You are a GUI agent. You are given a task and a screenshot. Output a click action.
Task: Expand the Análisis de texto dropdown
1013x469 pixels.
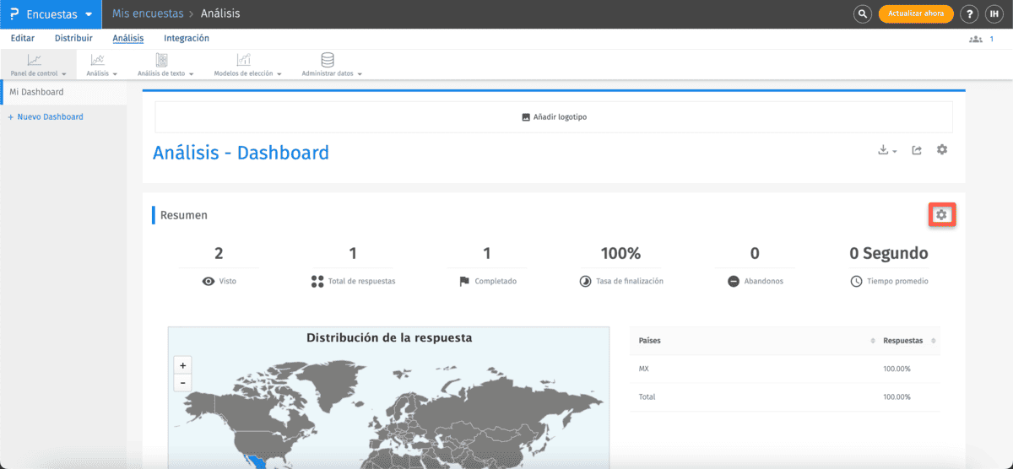click(x=192, y=74)
